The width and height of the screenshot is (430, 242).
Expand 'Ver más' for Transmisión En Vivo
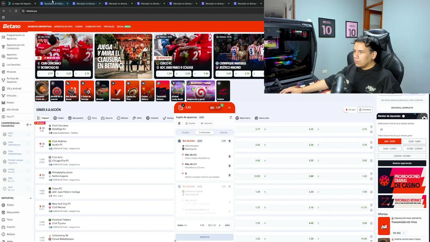click(398, 233)
